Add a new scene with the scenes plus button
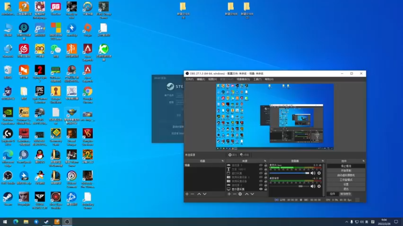Viewport: 403px width, 226px height. [x=187, y=194]
